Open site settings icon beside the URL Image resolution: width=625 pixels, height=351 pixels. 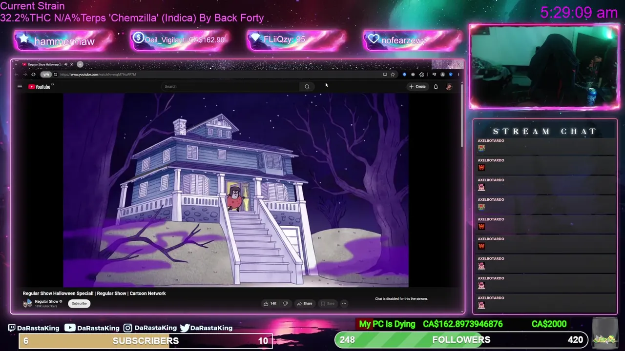tap(56, 75)
